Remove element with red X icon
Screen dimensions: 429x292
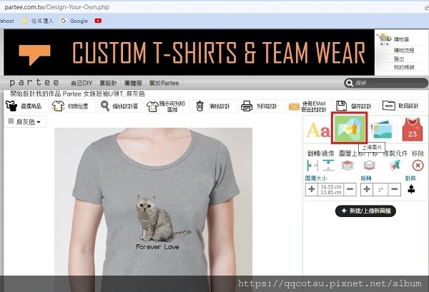click(x=418, y=165)
